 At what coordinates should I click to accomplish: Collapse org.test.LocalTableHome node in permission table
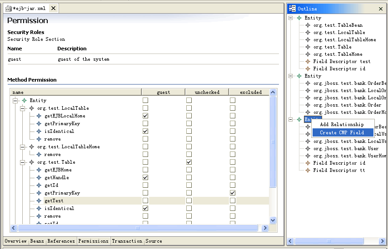[x=23, y=147]
